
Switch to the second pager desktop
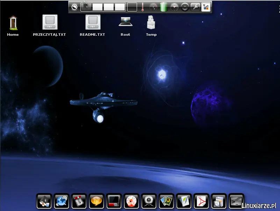(98, 7)
